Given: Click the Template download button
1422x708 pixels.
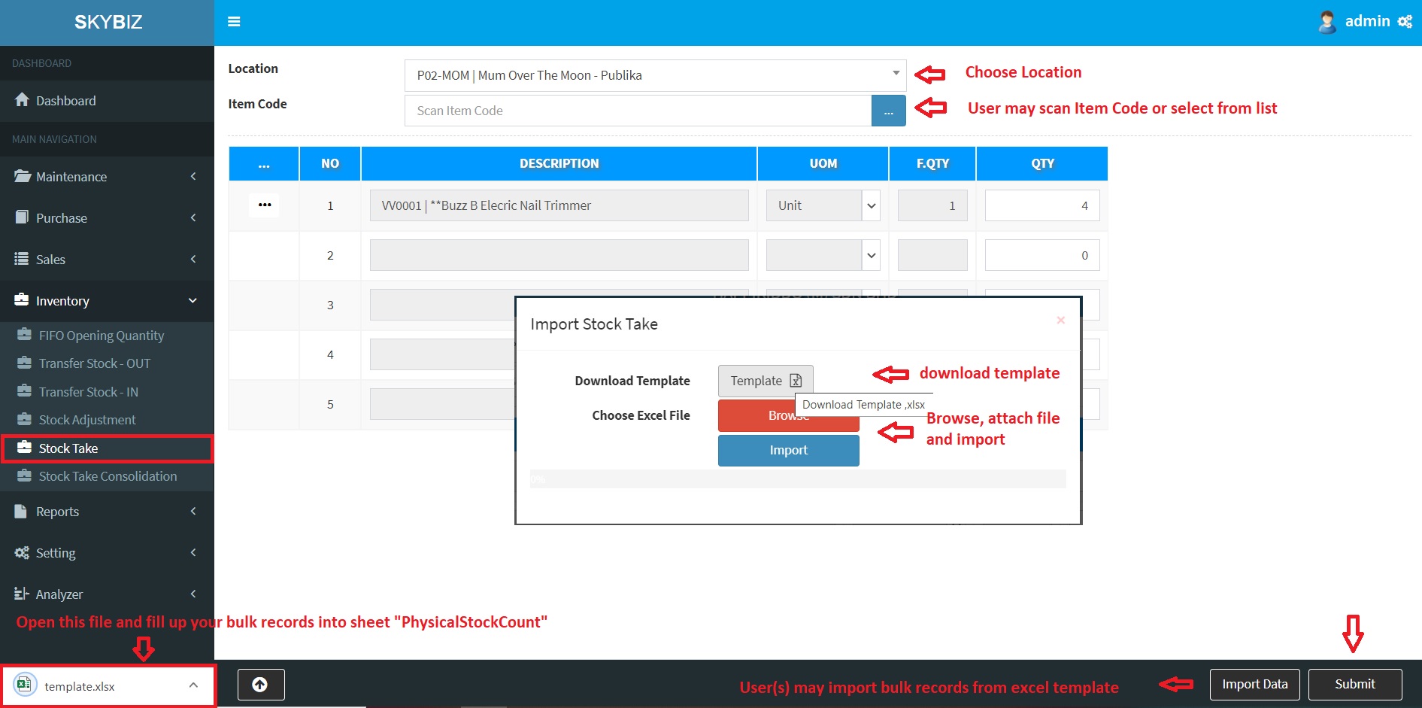Looking at the screenshot, I should pos(765,381).
